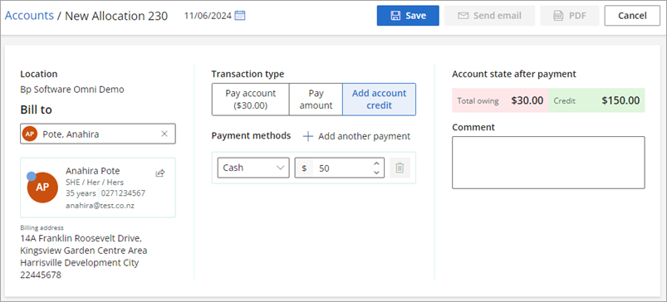Open Anahira Pote's record via the share icon
The height and width of the screenshot is (302, 667).
click(160, 173)
